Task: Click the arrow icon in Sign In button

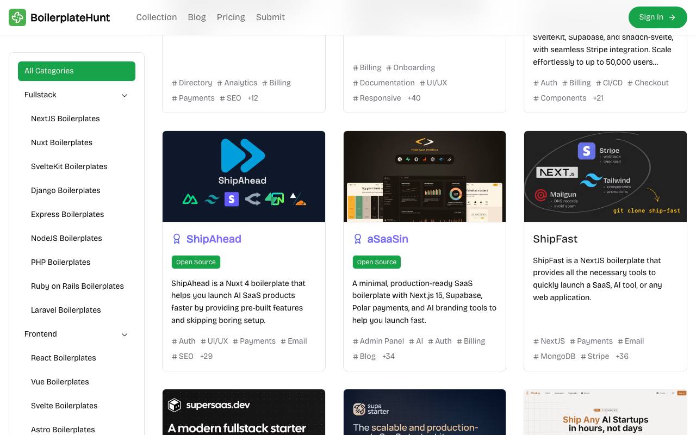Action: point(672,17)
